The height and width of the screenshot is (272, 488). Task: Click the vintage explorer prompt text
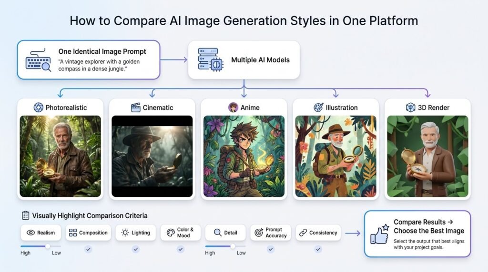click(x=99, y=65)
